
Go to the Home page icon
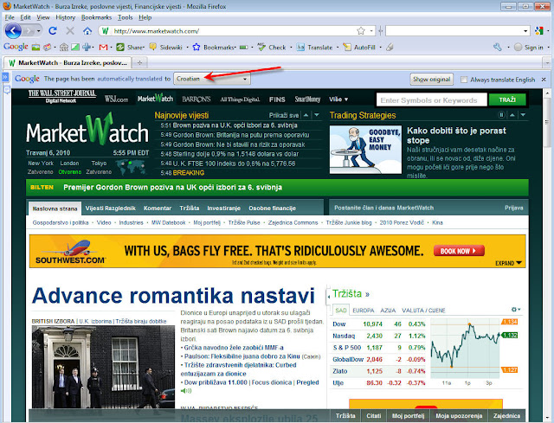coord(87,31)
